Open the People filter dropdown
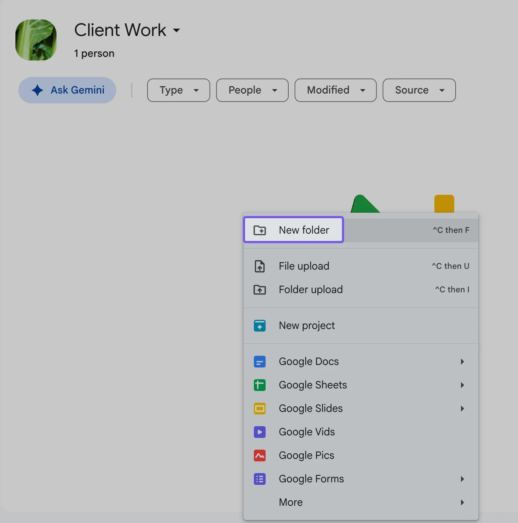 coord(252,90)
